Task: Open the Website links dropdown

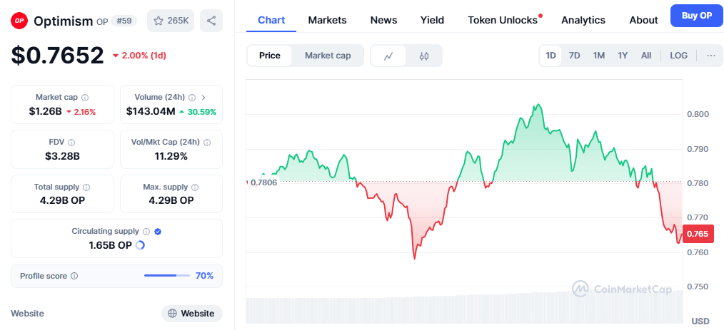Action: click(x=191, y=314)
